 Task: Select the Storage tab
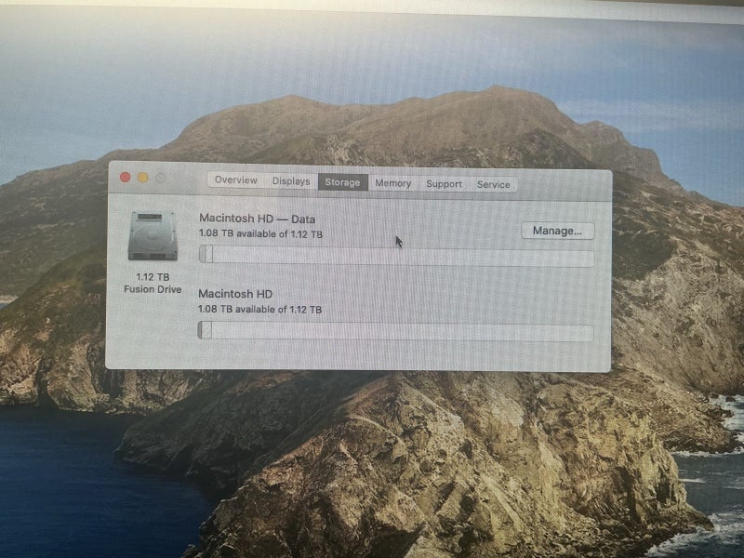point(342,182)
